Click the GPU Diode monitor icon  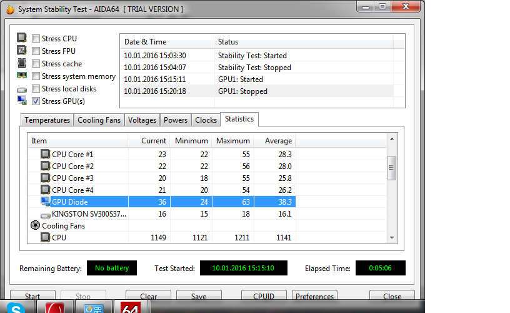pyautogui.click(x=45, y=202)
